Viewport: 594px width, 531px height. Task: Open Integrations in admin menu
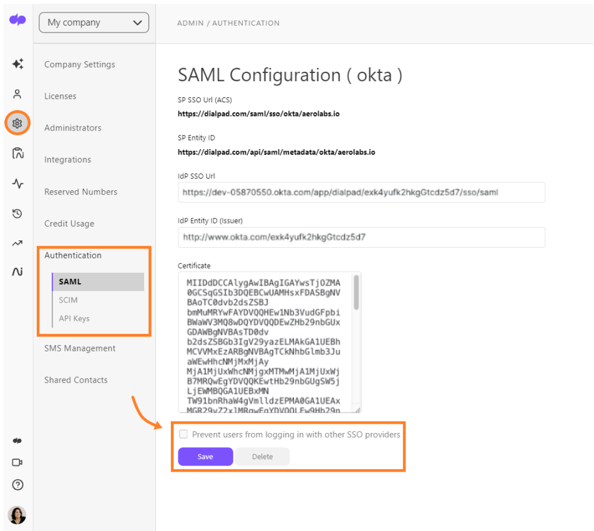(67, 160)
